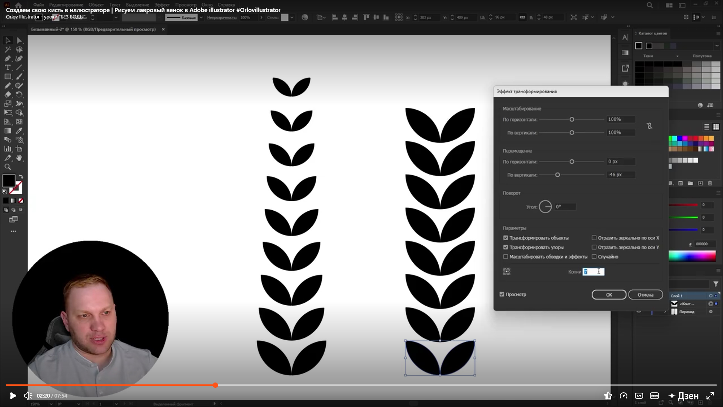
Task: Select the Gradient tool
Action: pyautogui.click(x=8, y=131)
